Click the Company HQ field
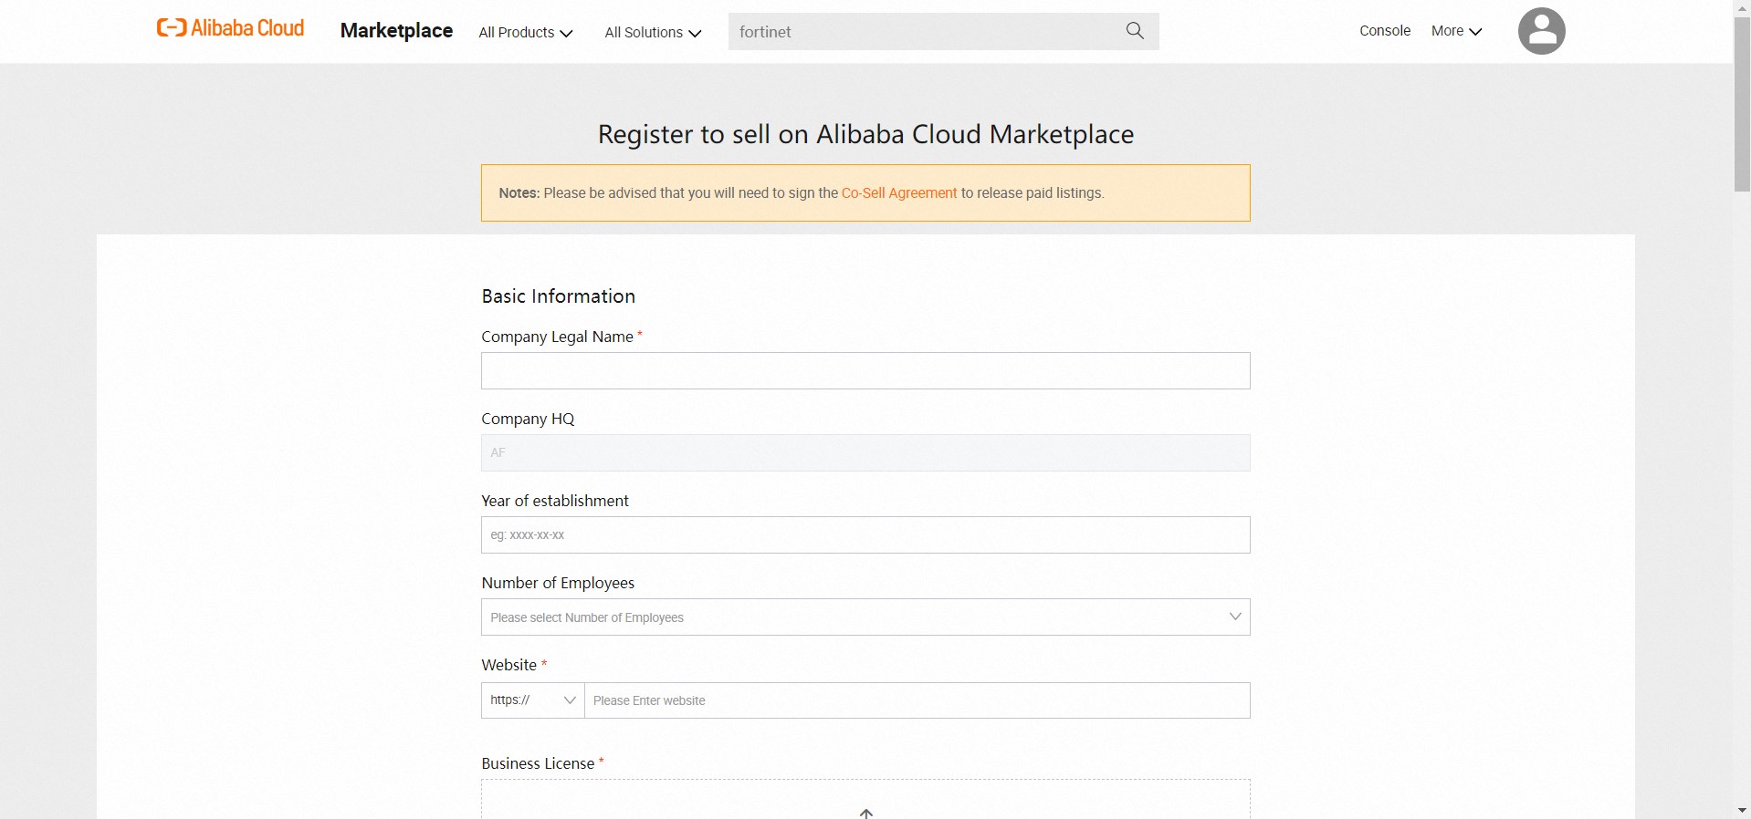 [865, 453]
